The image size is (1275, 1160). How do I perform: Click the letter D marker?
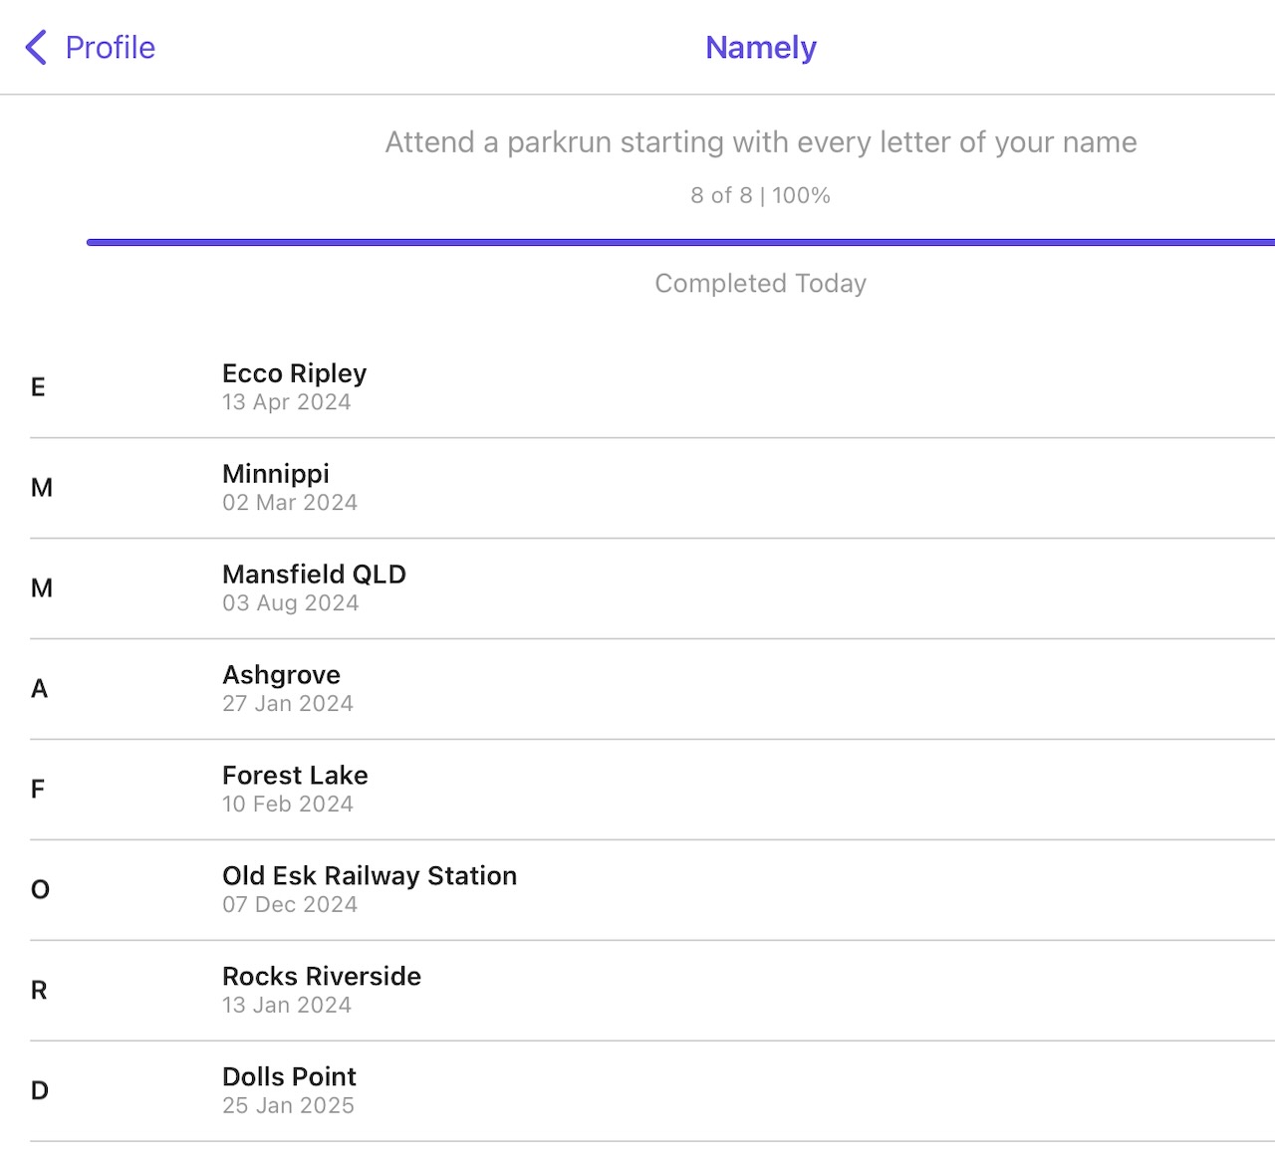(x=40, y=1091)
